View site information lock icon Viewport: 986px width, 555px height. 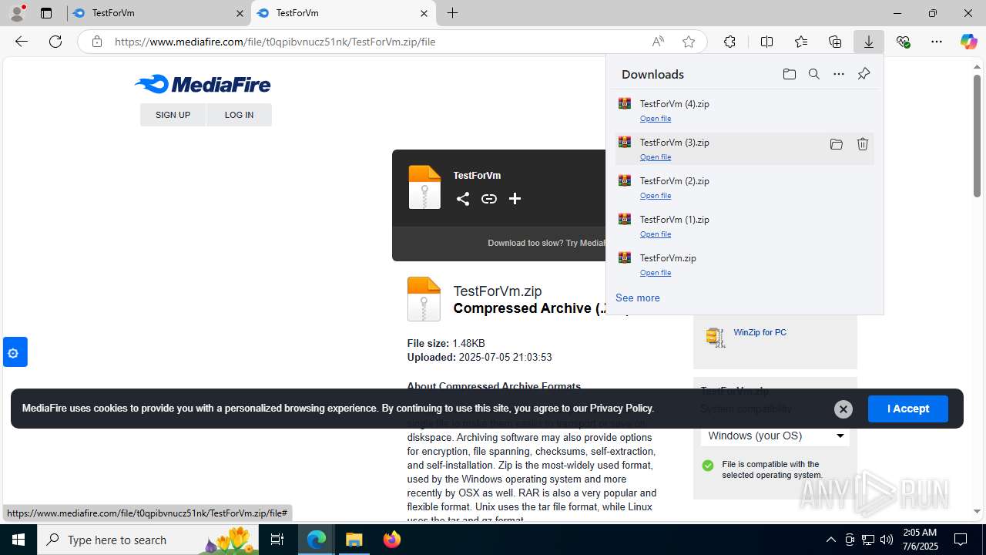click(x=97, y=42)
